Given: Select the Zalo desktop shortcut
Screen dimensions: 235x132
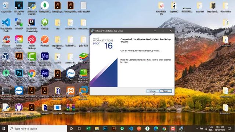Looking at the screenshot, I should click(71, 75).
